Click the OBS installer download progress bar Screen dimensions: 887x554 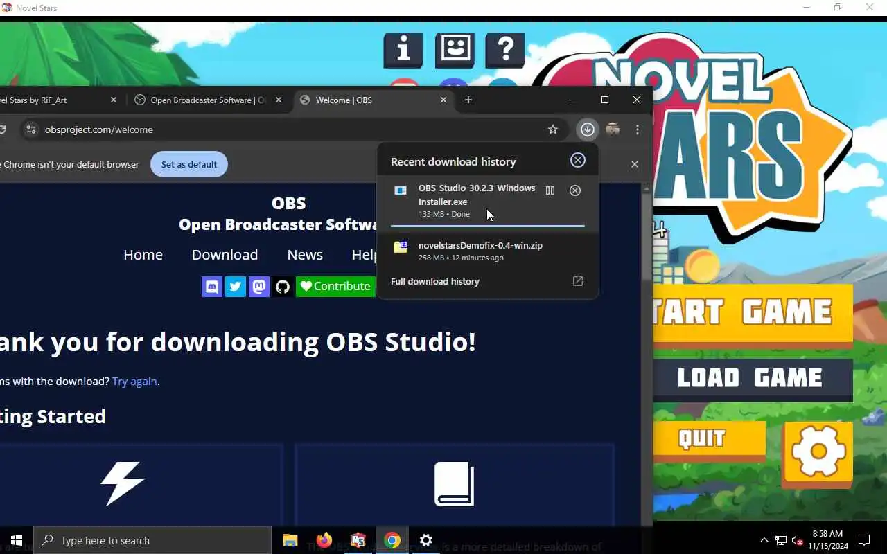pyautogui.click(x=488, y=226)
